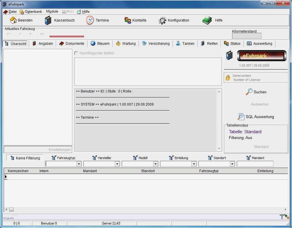Screen dimensions: 292x228
Task: Click the Filterung: Aus label
Action: (240, 138)
